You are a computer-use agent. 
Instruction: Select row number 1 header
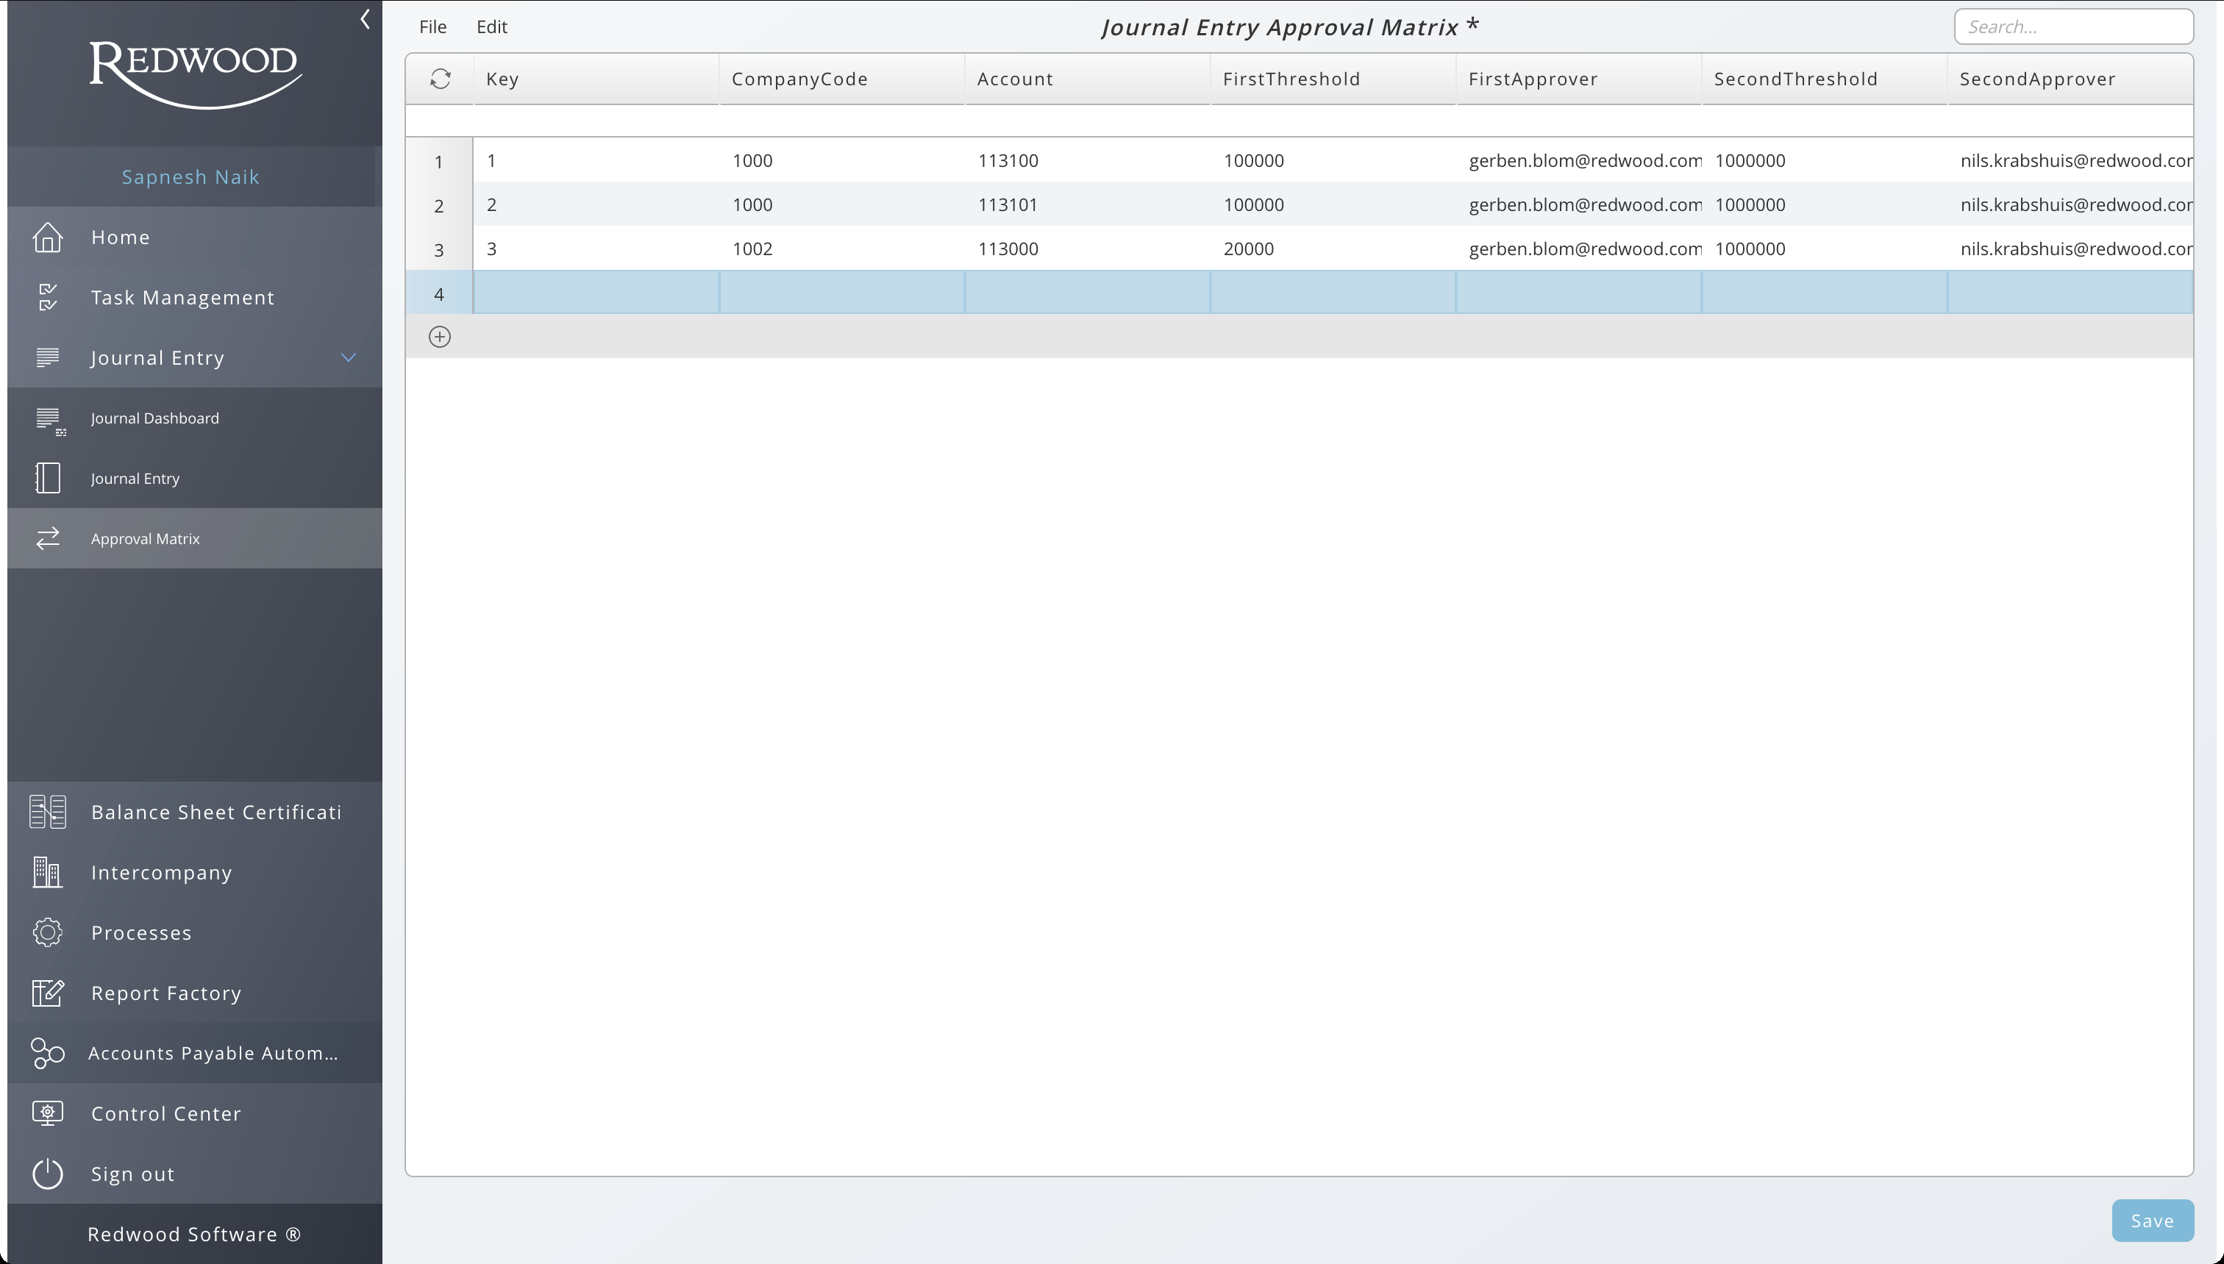tap(439, 162)
